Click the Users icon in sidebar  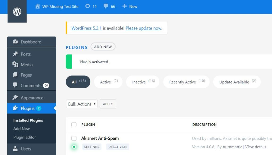point(15,149)
